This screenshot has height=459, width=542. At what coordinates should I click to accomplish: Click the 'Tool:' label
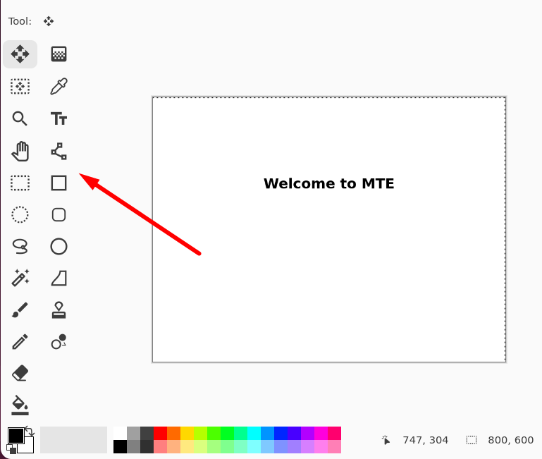tap(20, 21)
